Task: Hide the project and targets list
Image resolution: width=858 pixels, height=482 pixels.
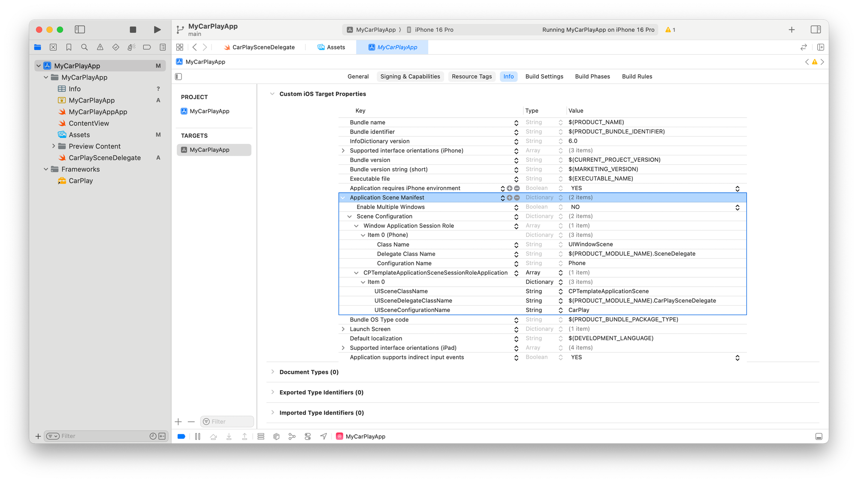Action: pos(179,77)
